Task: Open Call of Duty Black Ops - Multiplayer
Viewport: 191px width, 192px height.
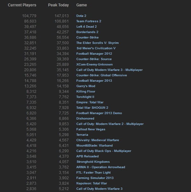Action: (x=104, y=151)
